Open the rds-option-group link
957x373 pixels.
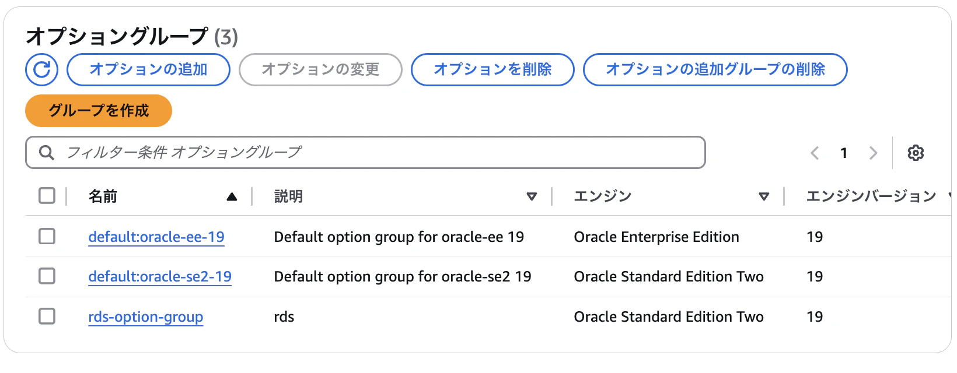click(146, 317)
